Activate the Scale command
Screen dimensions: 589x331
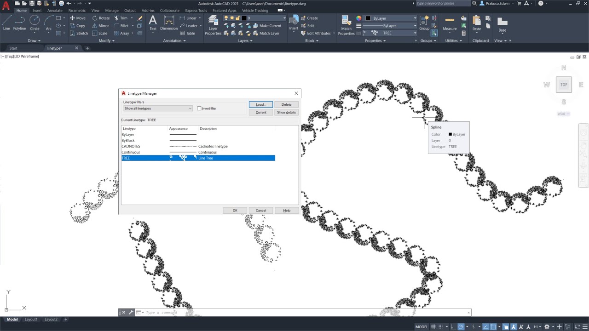[99, 33]
